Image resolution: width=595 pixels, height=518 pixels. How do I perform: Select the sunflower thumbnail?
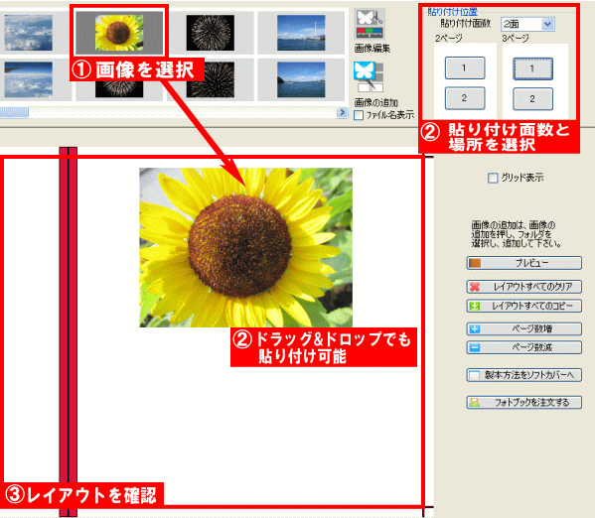(119, 33)
